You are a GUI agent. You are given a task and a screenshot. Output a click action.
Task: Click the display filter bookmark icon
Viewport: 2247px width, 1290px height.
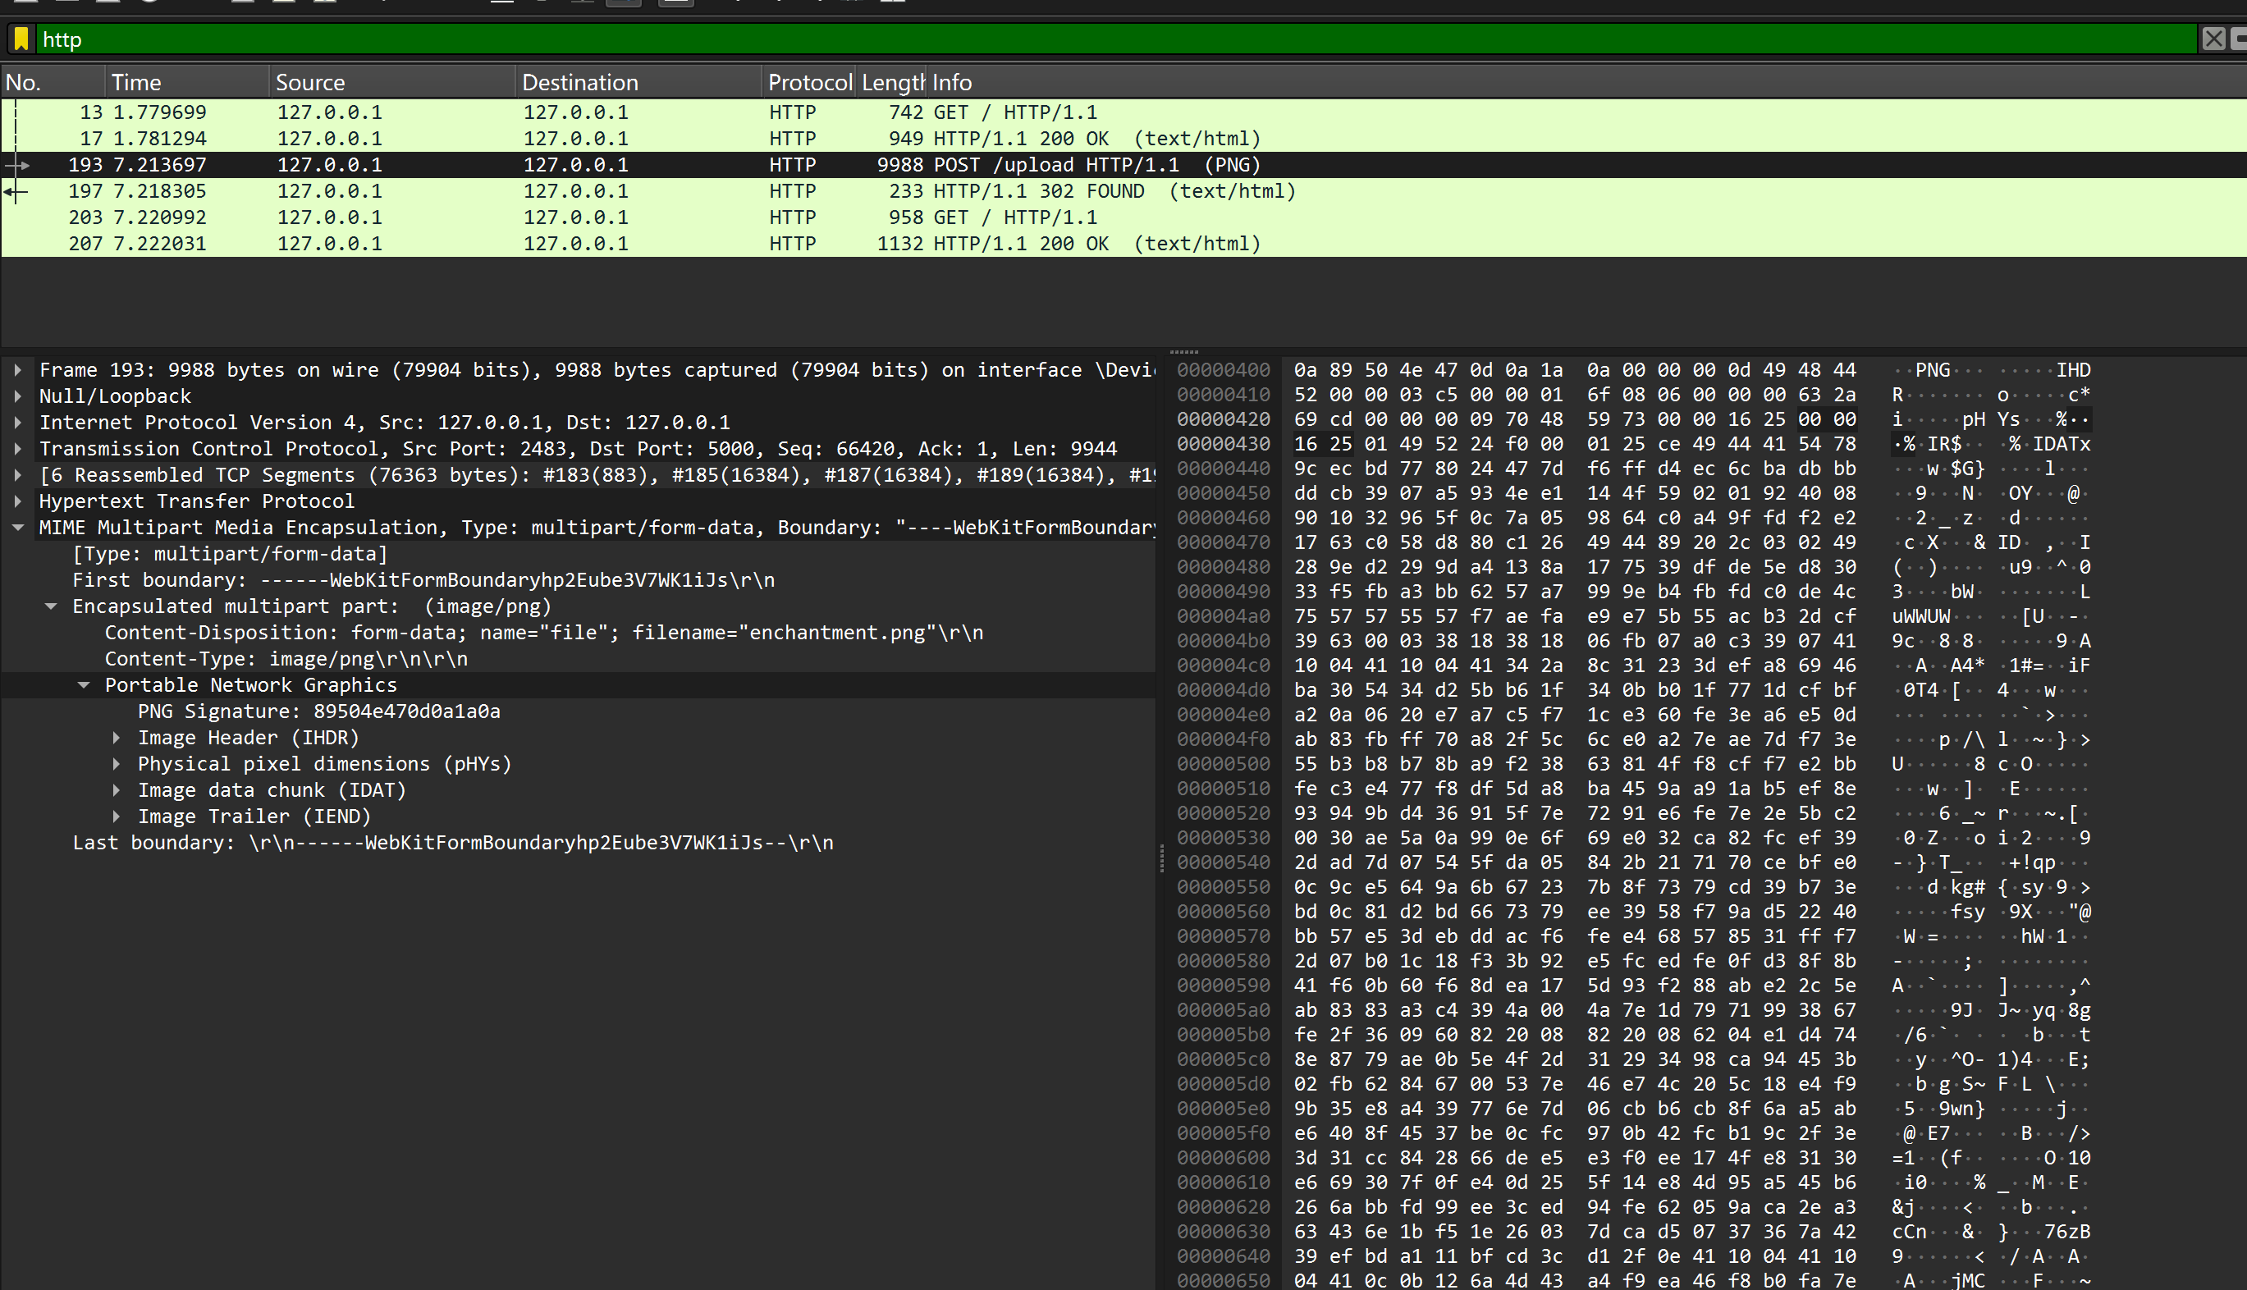click(x=21, y=39)
